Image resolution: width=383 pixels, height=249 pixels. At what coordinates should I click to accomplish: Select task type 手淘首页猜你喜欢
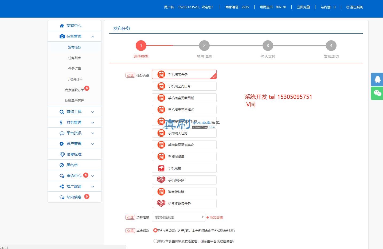[184, 145]
